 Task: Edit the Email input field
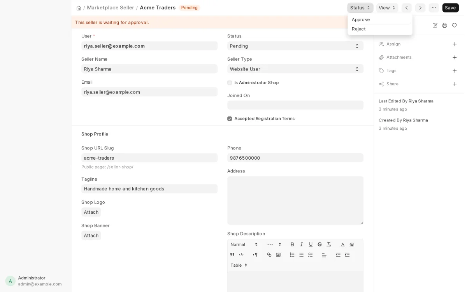pos(149,92)
